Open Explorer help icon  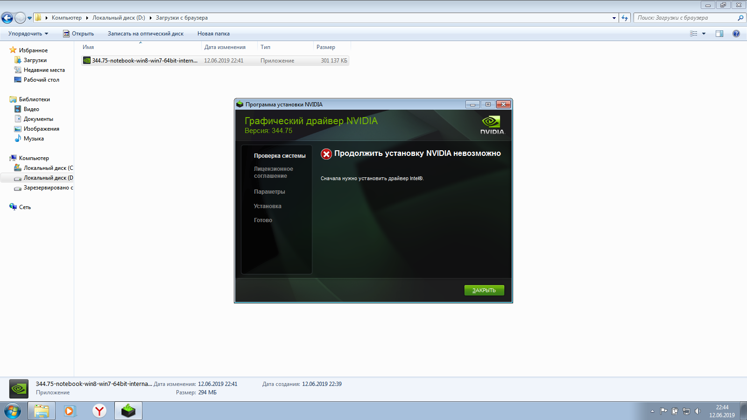pos(736,34)
